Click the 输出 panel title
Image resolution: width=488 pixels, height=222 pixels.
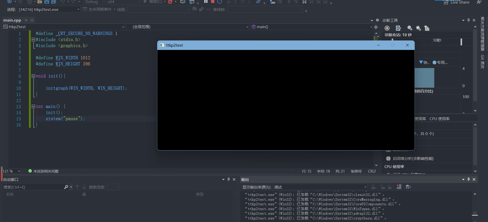coord(245,179)
